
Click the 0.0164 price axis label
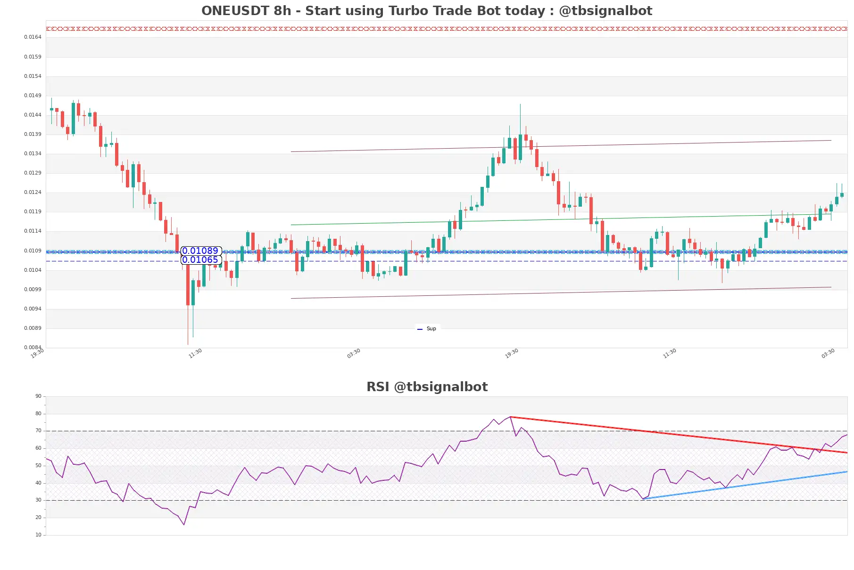33,37
